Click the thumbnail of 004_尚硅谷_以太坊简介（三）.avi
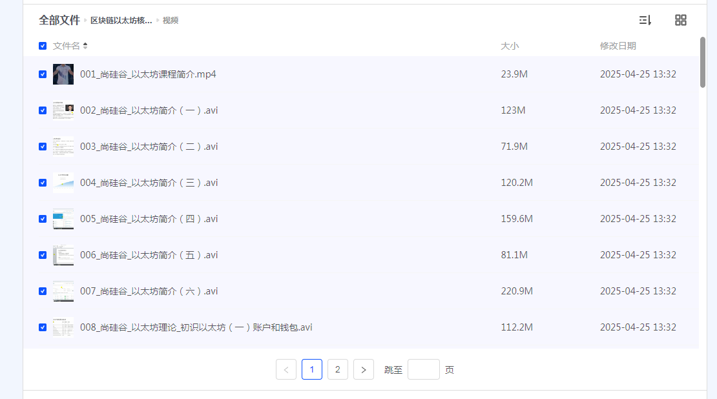This screenshot has height=399, width=717. [x=63, y=182]
